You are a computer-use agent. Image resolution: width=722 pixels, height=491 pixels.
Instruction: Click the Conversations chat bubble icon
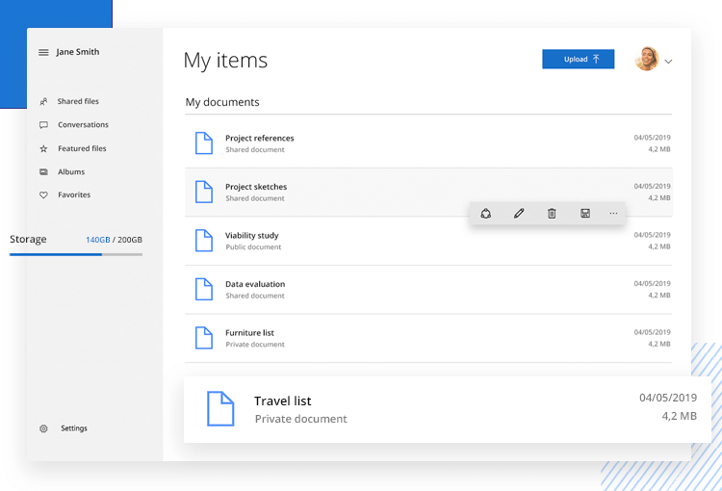(x=43, y=125)
